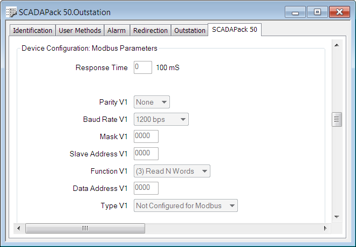Image resolution: width=356 pixels, height=247 pixels.
Task: Click the 'Type V1' label
Action: click(x=114, y=205)
